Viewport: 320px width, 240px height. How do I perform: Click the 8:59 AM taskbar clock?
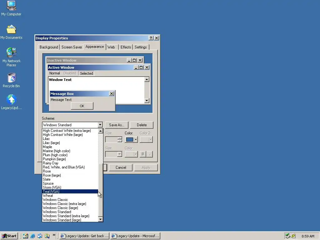click(308, 236)
